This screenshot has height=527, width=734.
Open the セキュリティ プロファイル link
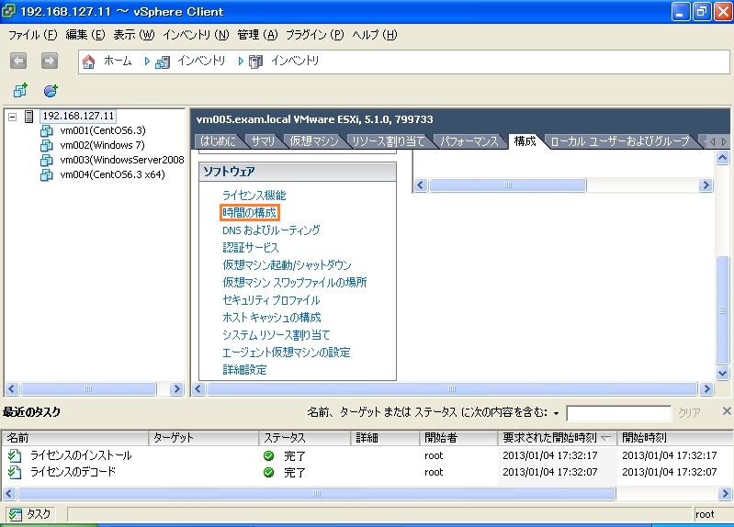[x=271, y=300]
